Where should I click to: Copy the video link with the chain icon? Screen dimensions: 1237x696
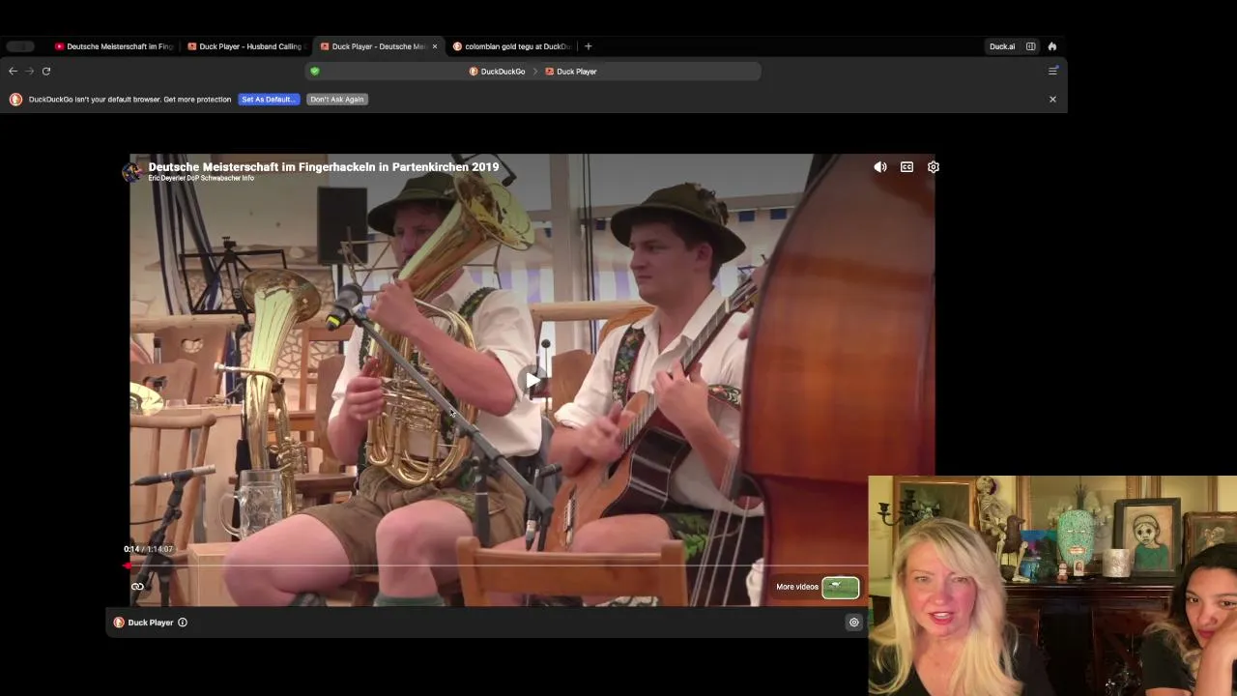(x=137, y=587)
